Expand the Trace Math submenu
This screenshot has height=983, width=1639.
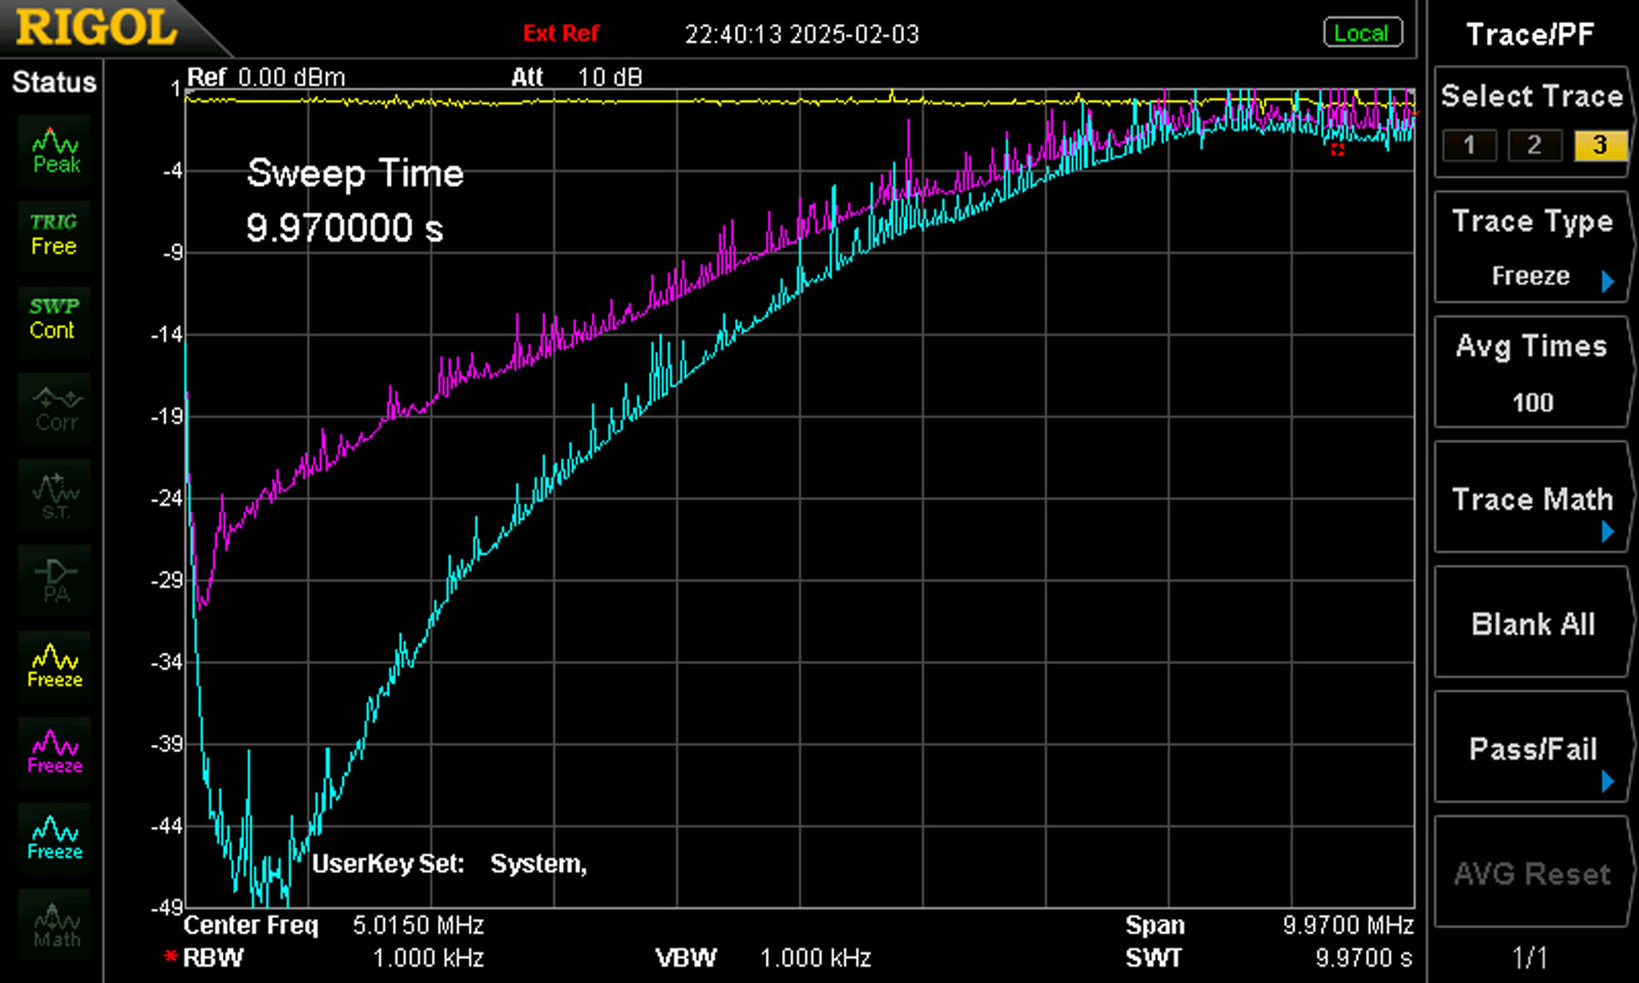coord(1532,499)
